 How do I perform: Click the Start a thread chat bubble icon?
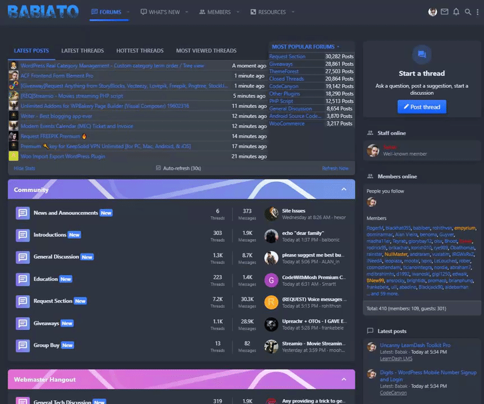click(422, 54)
